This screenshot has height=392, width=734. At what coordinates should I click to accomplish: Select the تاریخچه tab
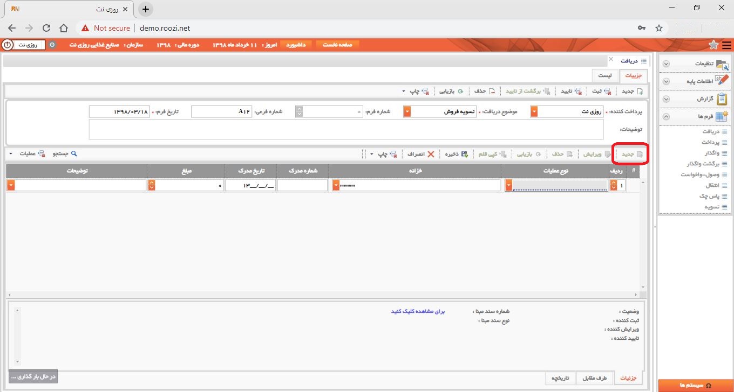[x=561, y=378]
